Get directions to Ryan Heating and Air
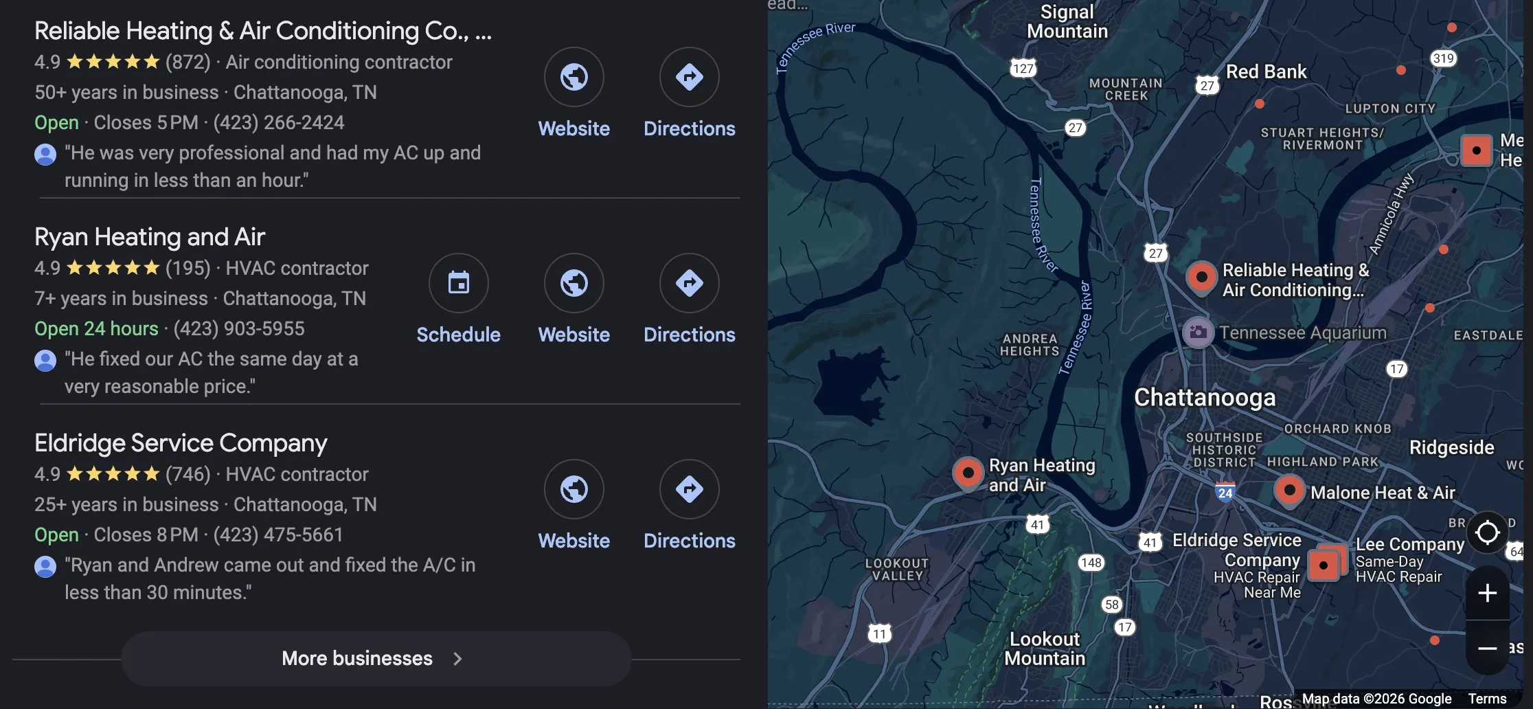Image resolution: width=1533 pixels, height=709 pixels. click(689, 283)
